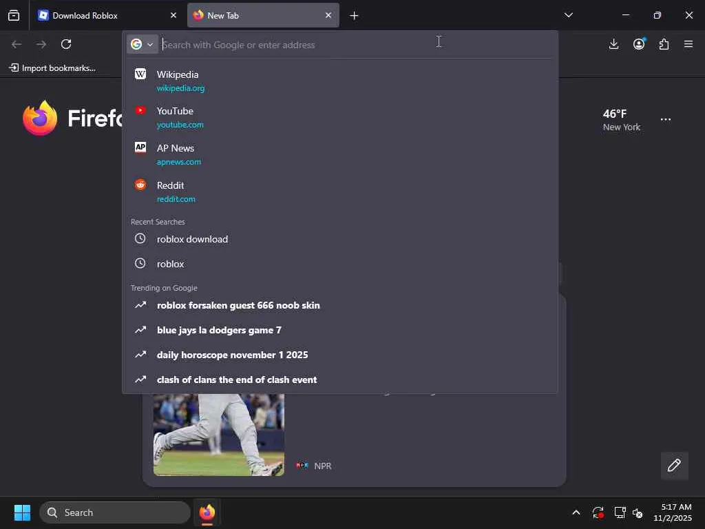Screen dimensions: 705x529
Task: Open the clock showing 5:17 AM
Action: [672, 512]
